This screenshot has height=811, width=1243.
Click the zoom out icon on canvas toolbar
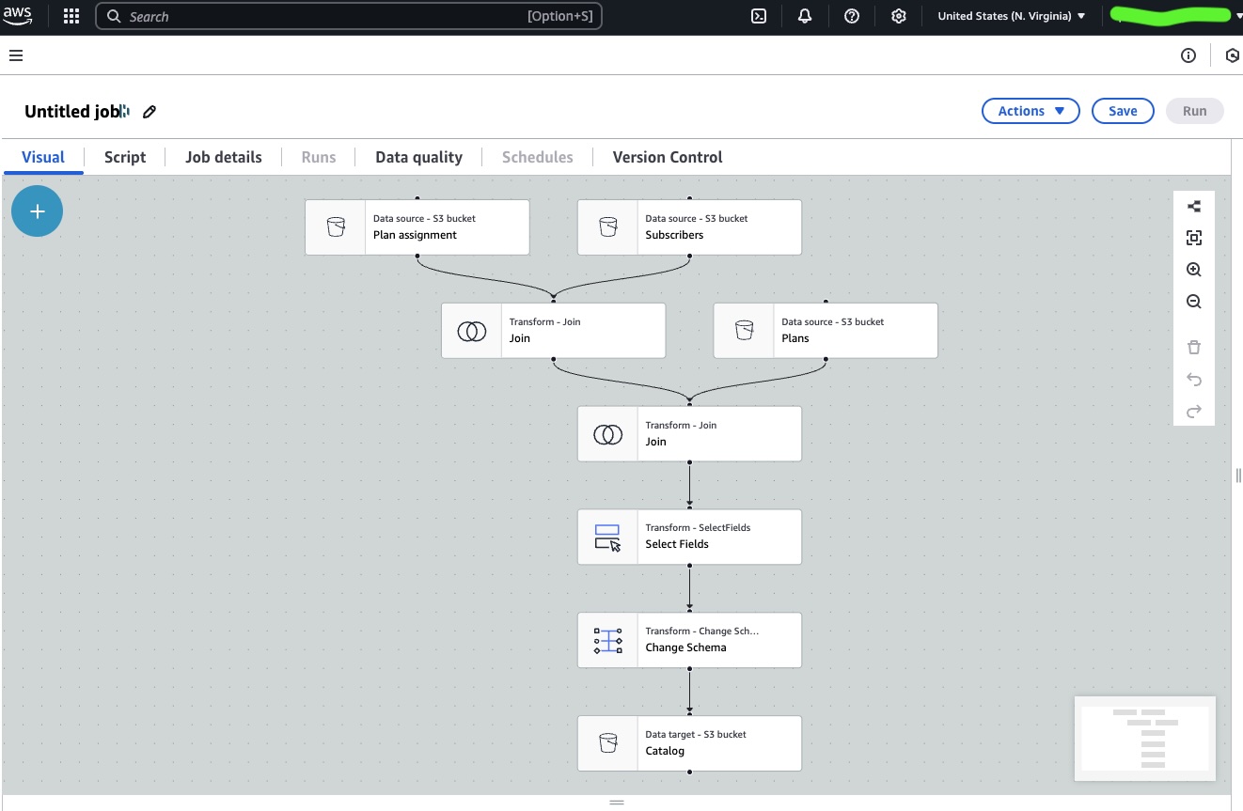(x=1193, y=302)
